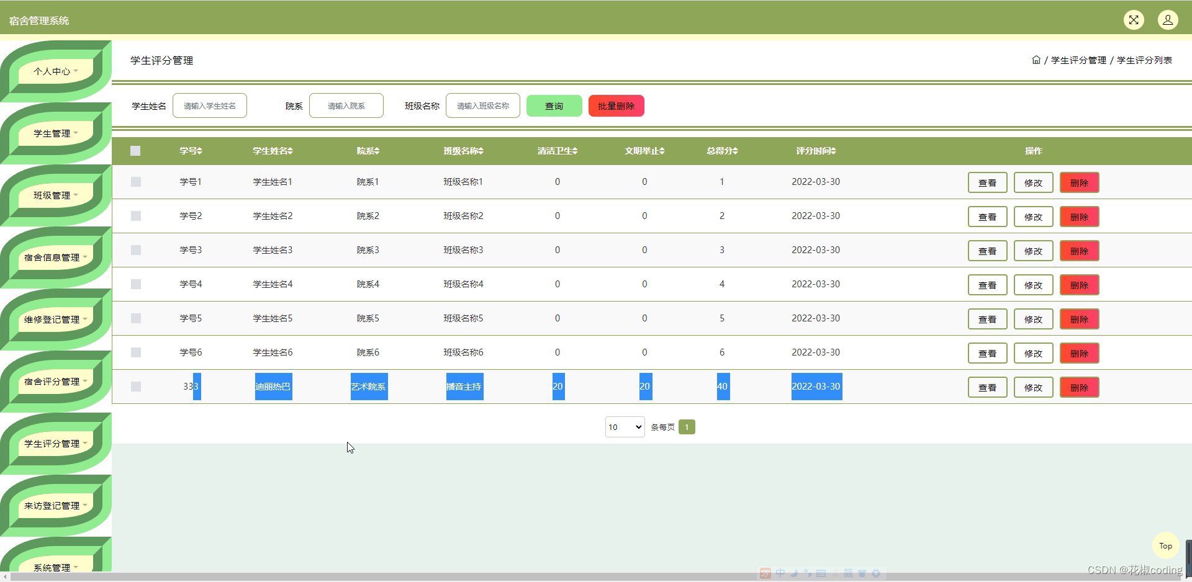This screenshot has width=1192, height=582.
Task: Switch input language via the 中 icon
Action: 780,573
